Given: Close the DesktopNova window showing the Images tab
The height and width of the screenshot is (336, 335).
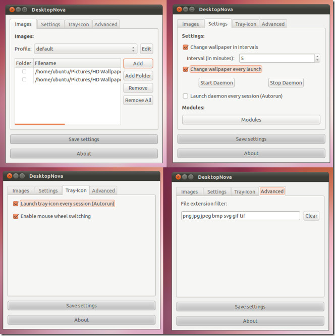Looking at the screenshot, I should click(12, 10).
